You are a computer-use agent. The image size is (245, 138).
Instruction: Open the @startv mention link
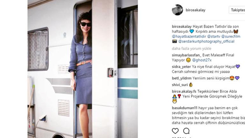pyautogui.click(x=213, y=36)
